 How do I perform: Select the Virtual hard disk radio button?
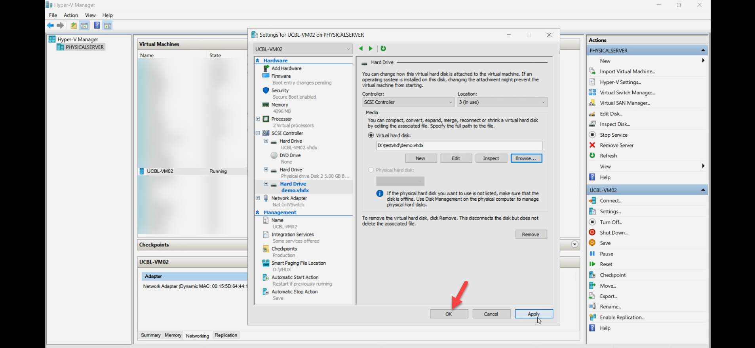pyautogui.click(x=371, y=135)
